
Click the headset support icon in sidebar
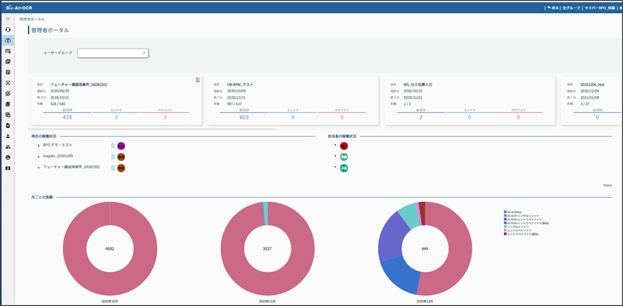(8, 30)
